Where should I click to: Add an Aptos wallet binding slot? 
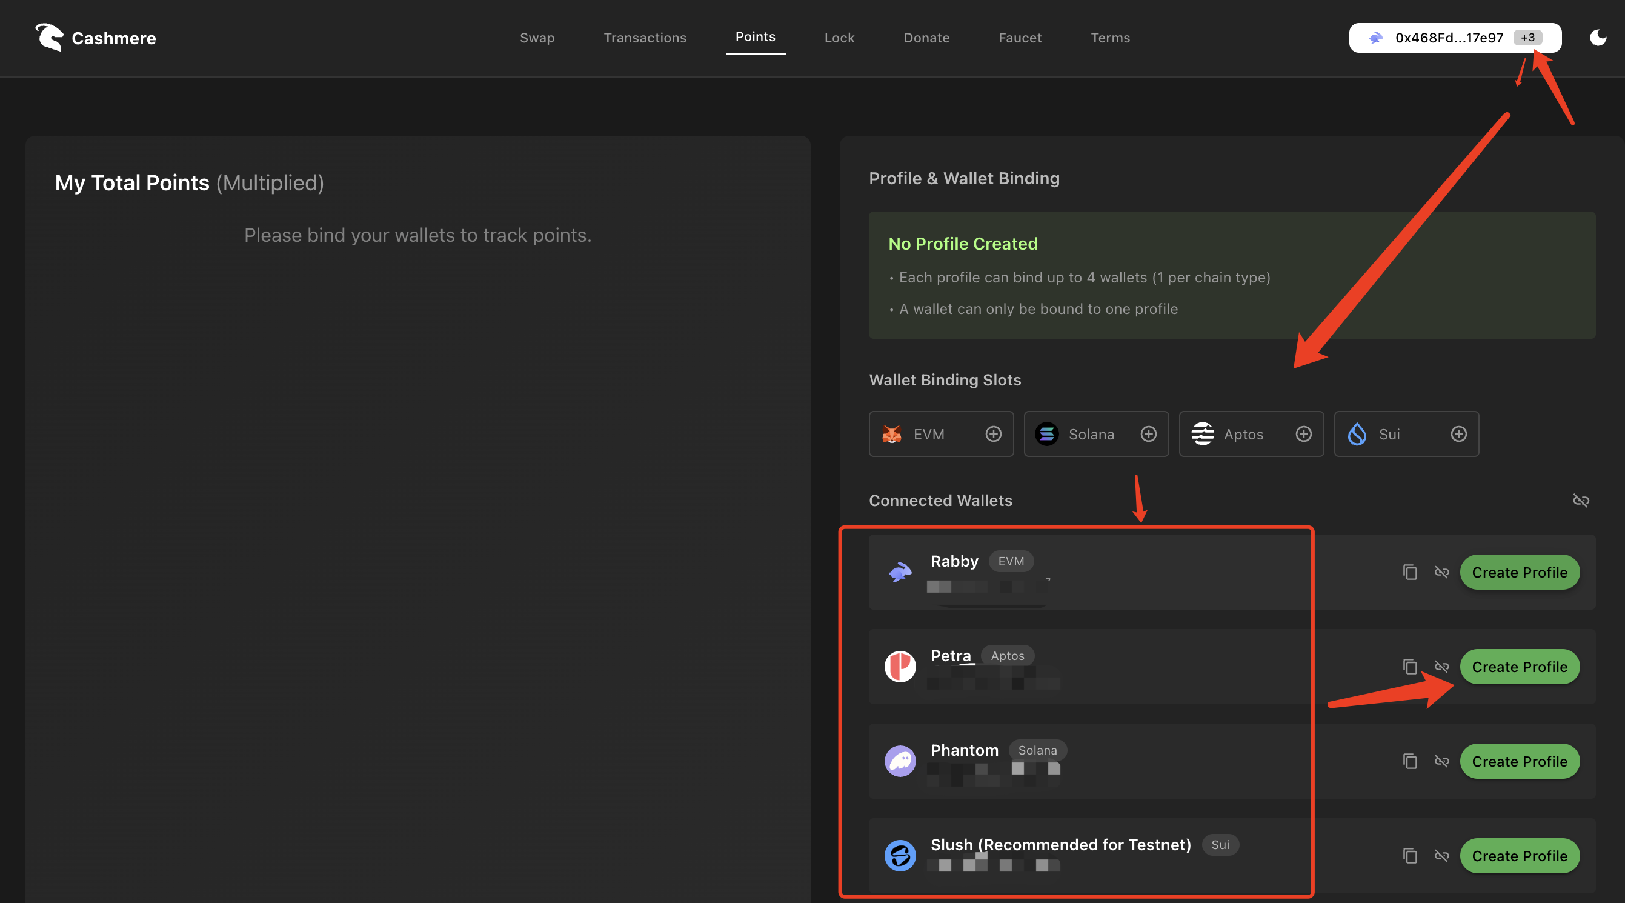pyautogui.click(x=1303, y=434)
